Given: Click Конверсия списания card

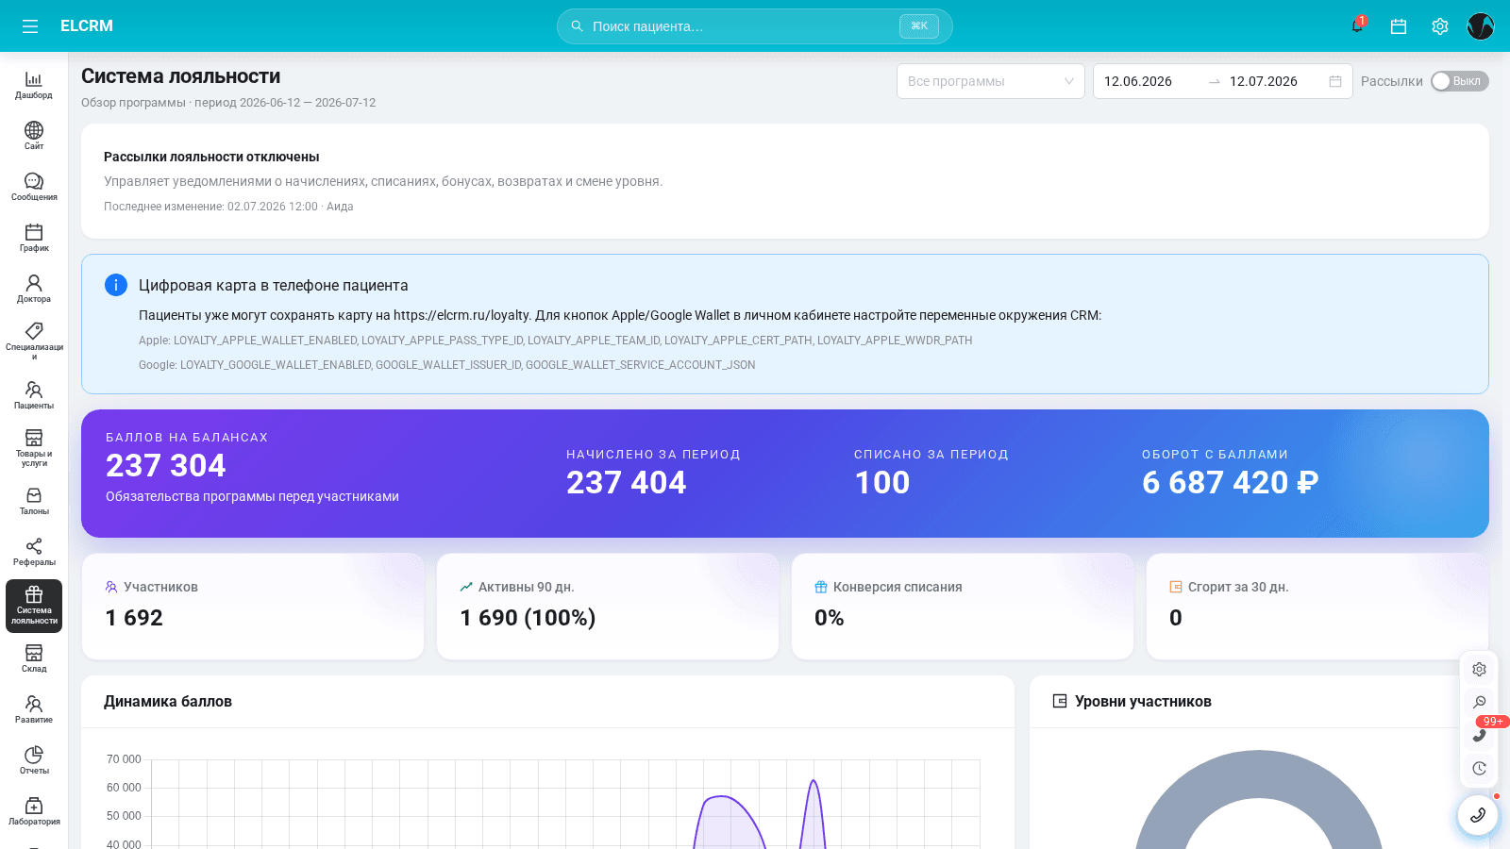Looking at the screenshot, I should (x=963, y=606).
